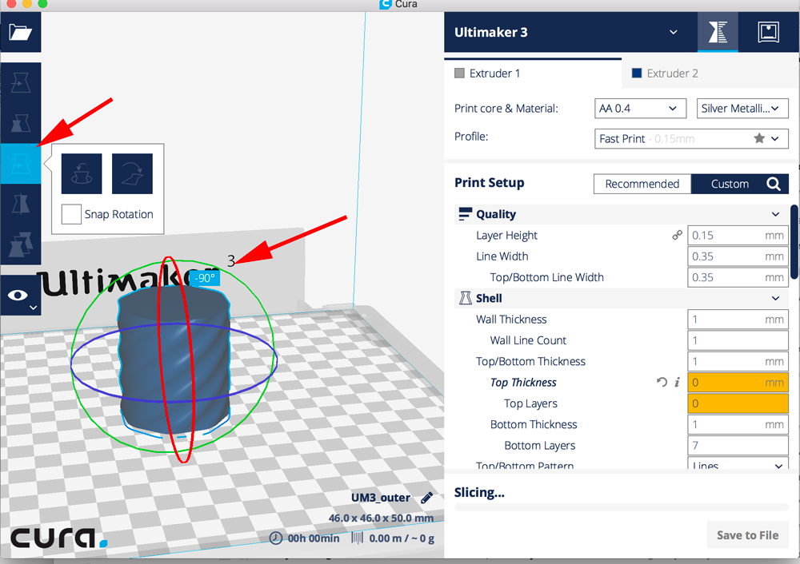
Task: Click the clock icon by print time
Action: click(275, 538)
